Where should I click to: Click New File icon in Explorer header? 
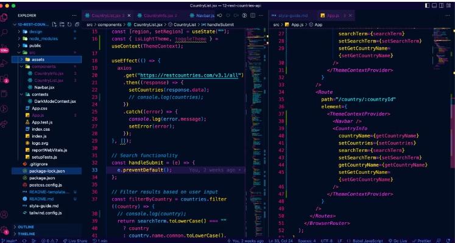point(54,24)
